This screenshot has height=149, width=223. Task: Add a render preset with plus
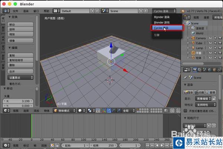tap(209, 126)
